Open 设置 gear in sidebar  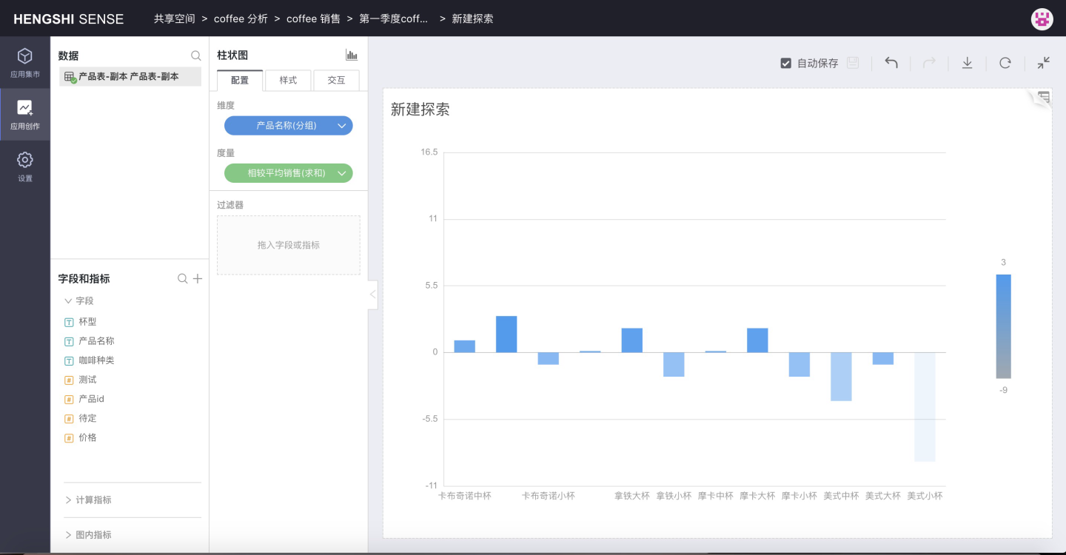(25, 166)
